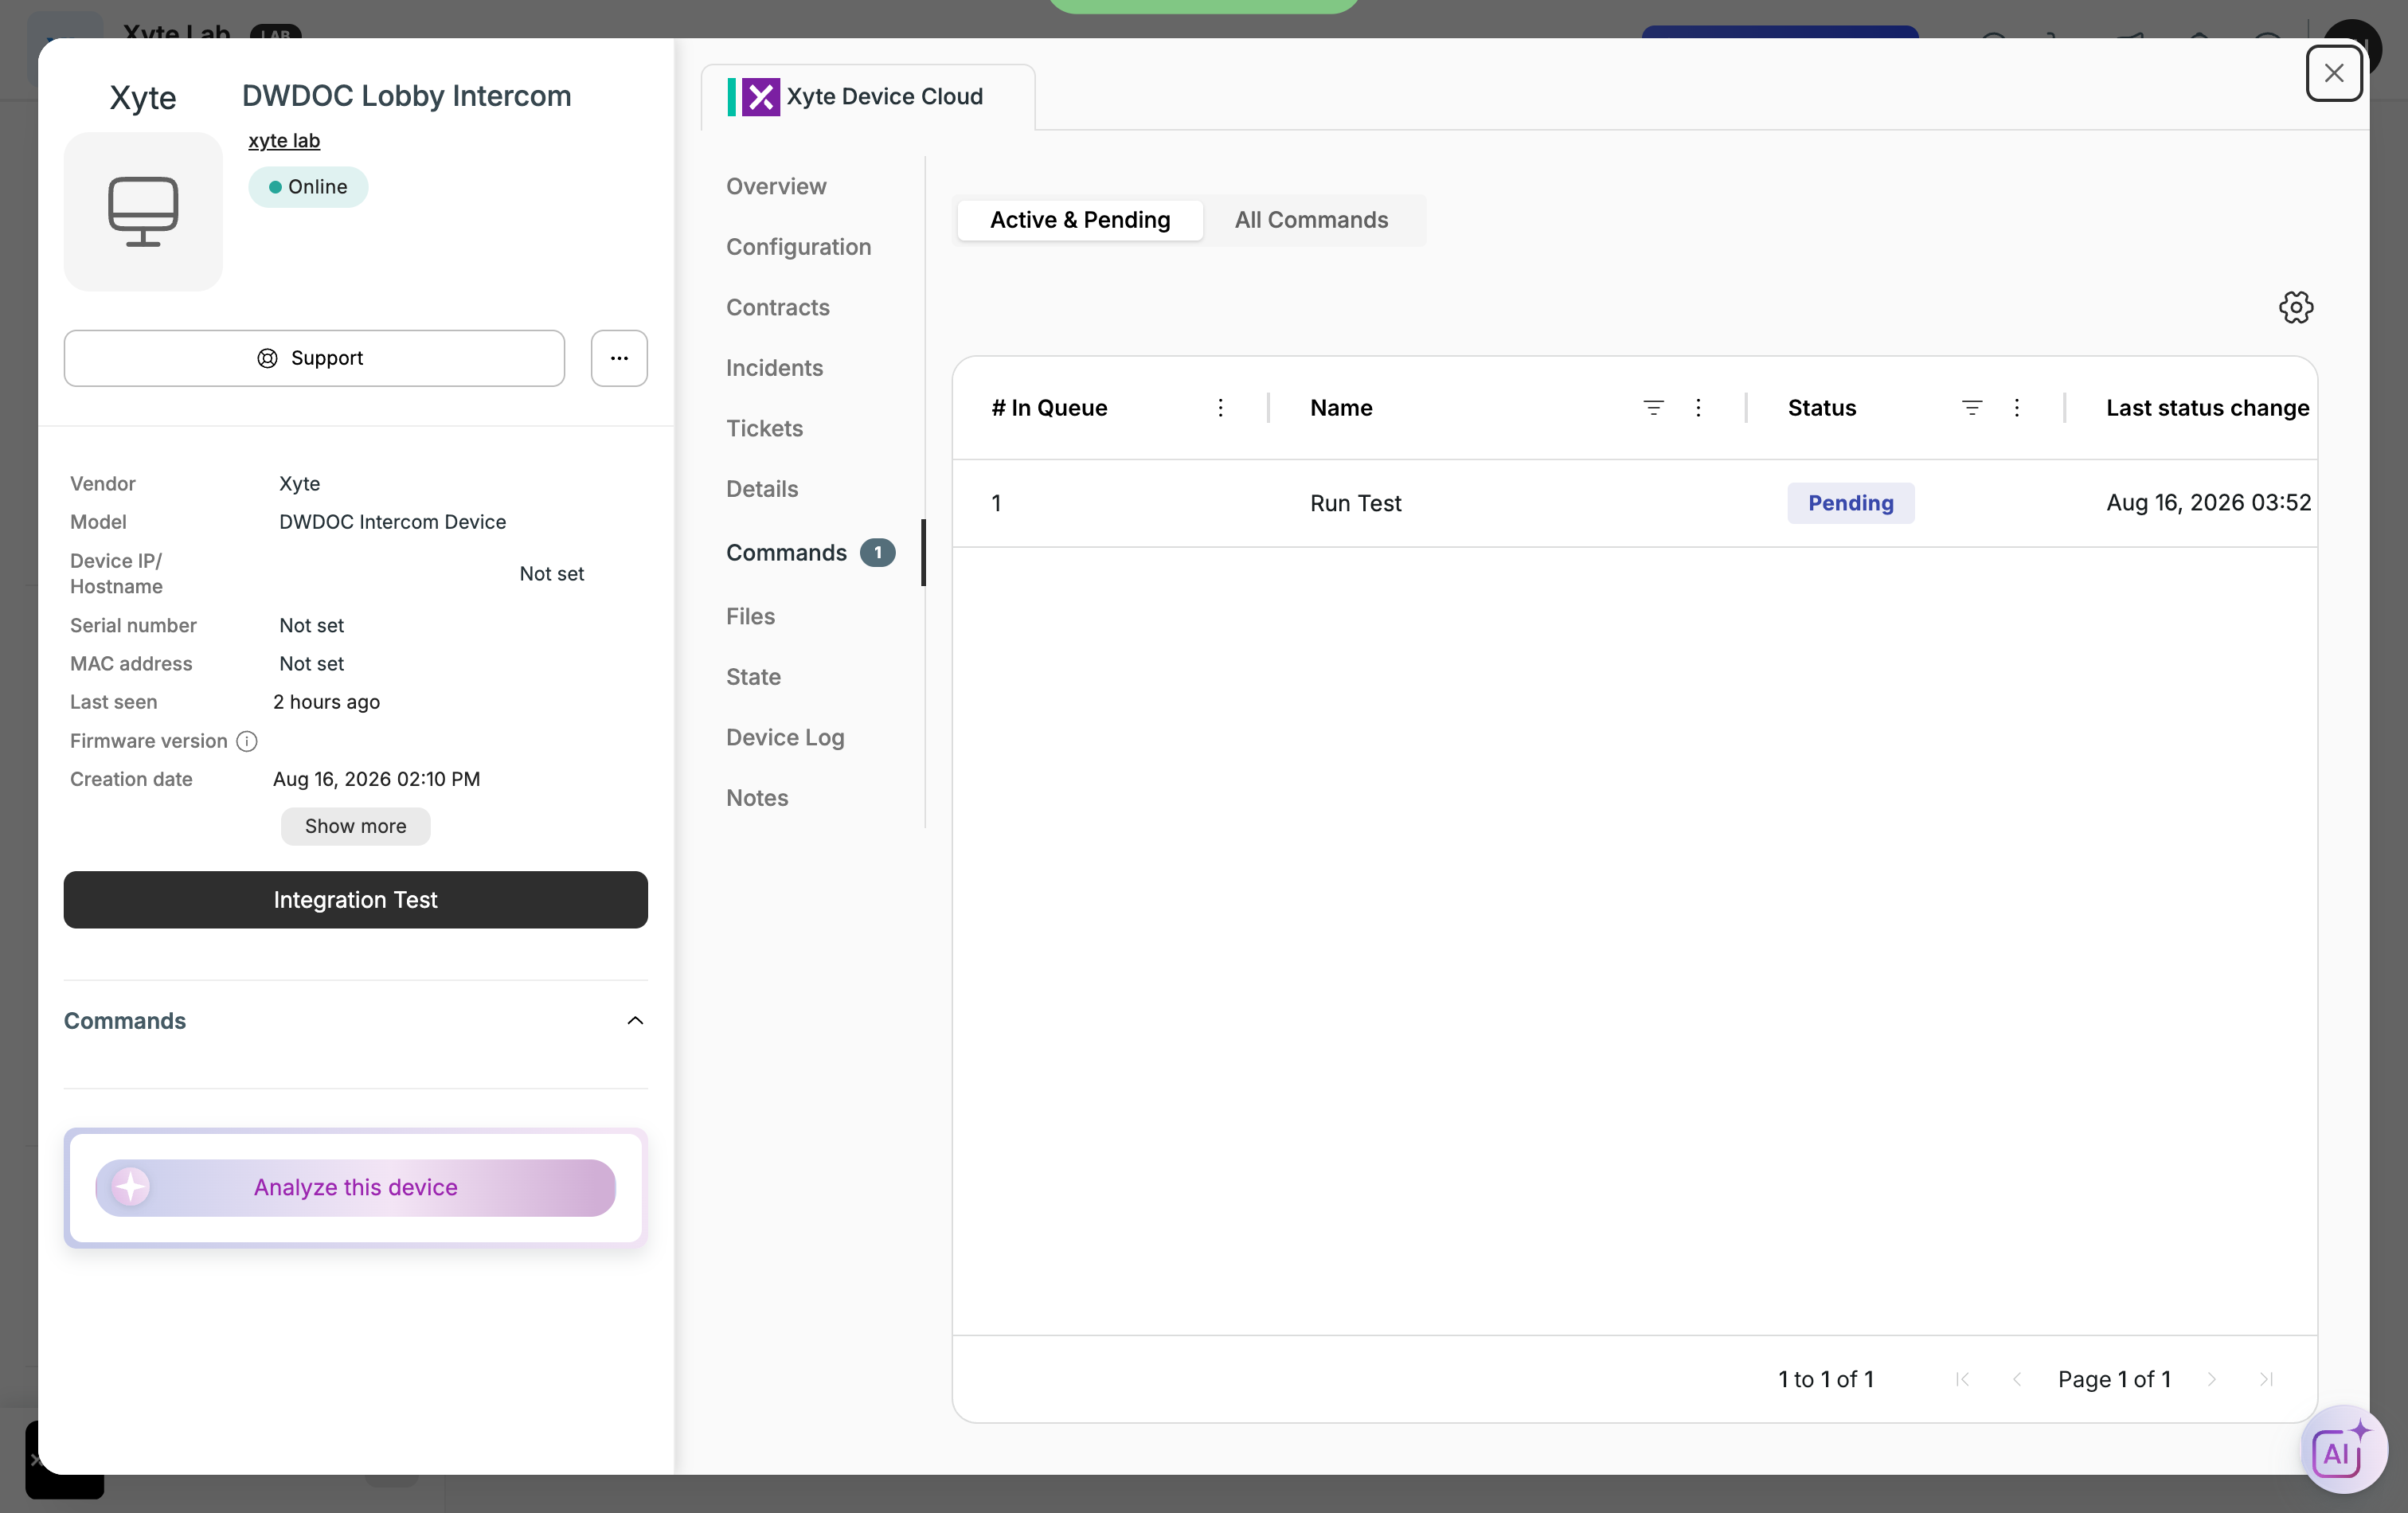Collapse the Commands section chevron
This screenshot has width=2408, height=1513.
(635, 1020)
